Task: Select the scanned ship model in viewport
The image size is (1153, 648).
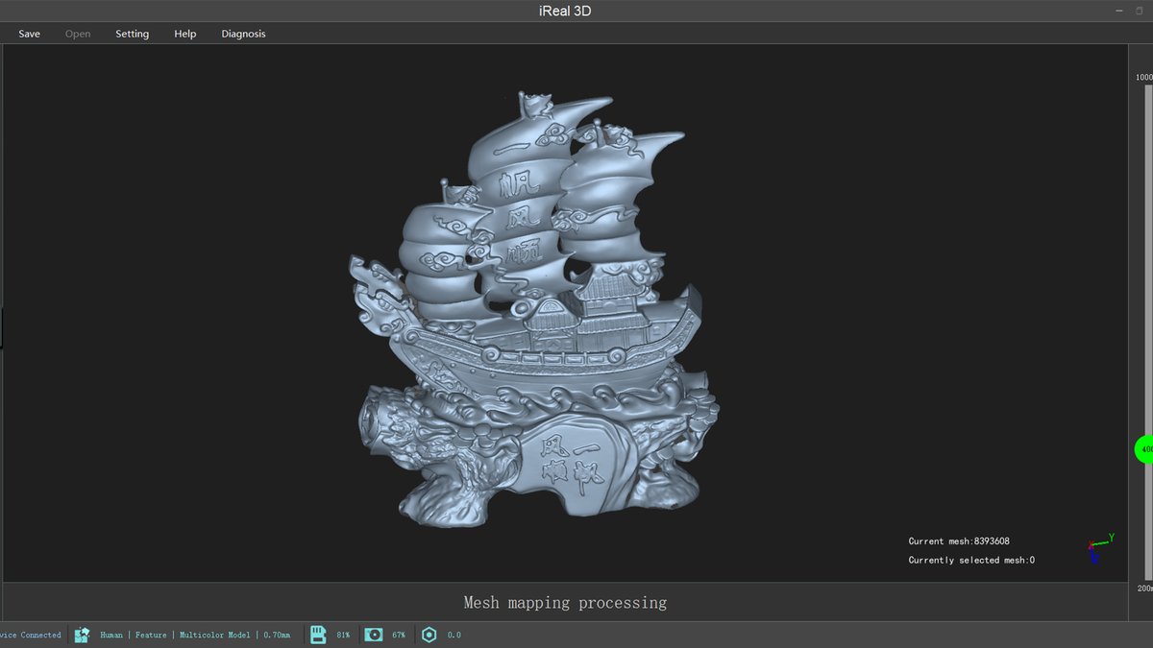Action: click(x=533, y=309)
